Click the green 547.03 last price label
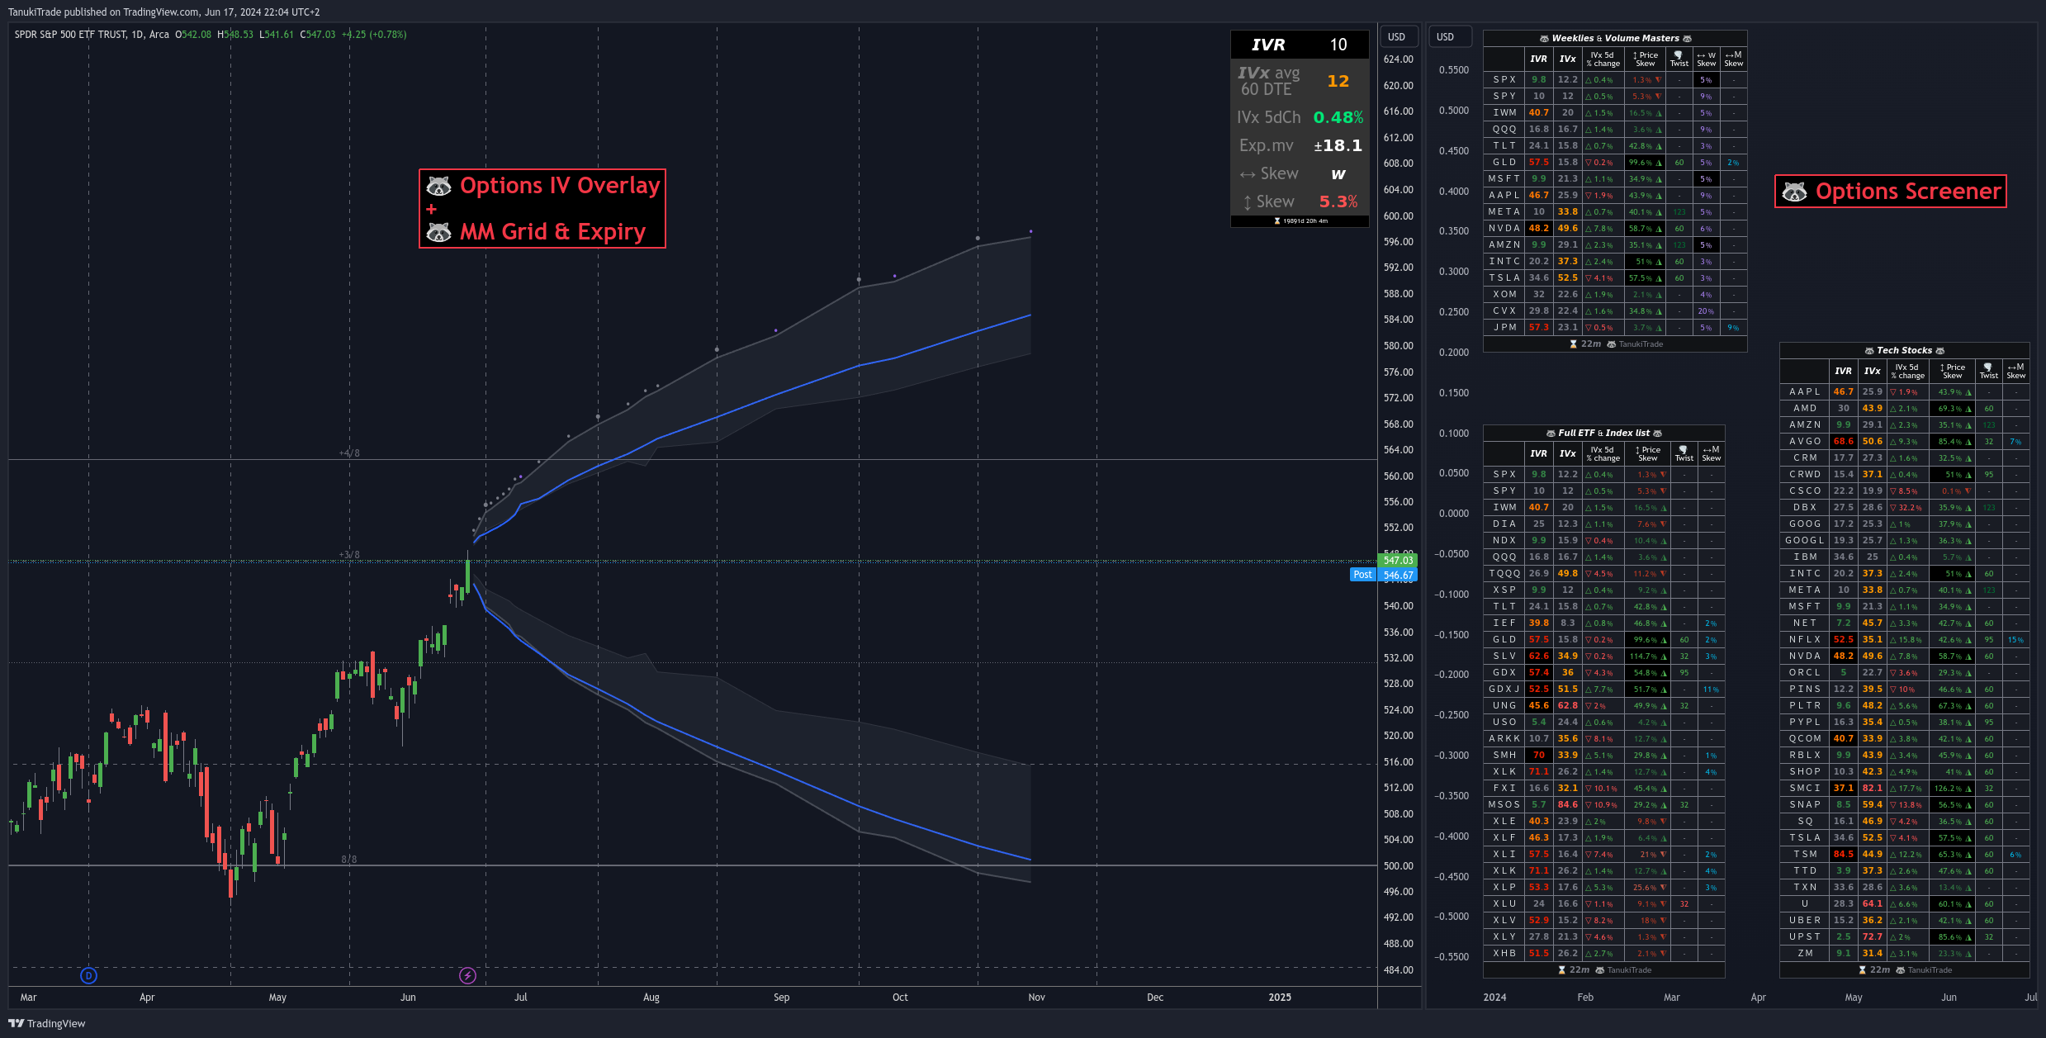Screen dimensions: 2046x1038 pos(1398,560)
